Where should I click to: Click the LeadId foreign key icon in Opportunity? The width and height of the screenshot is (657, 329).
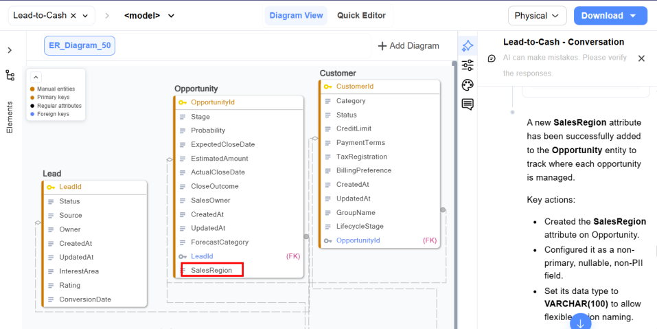coord(182,256)
